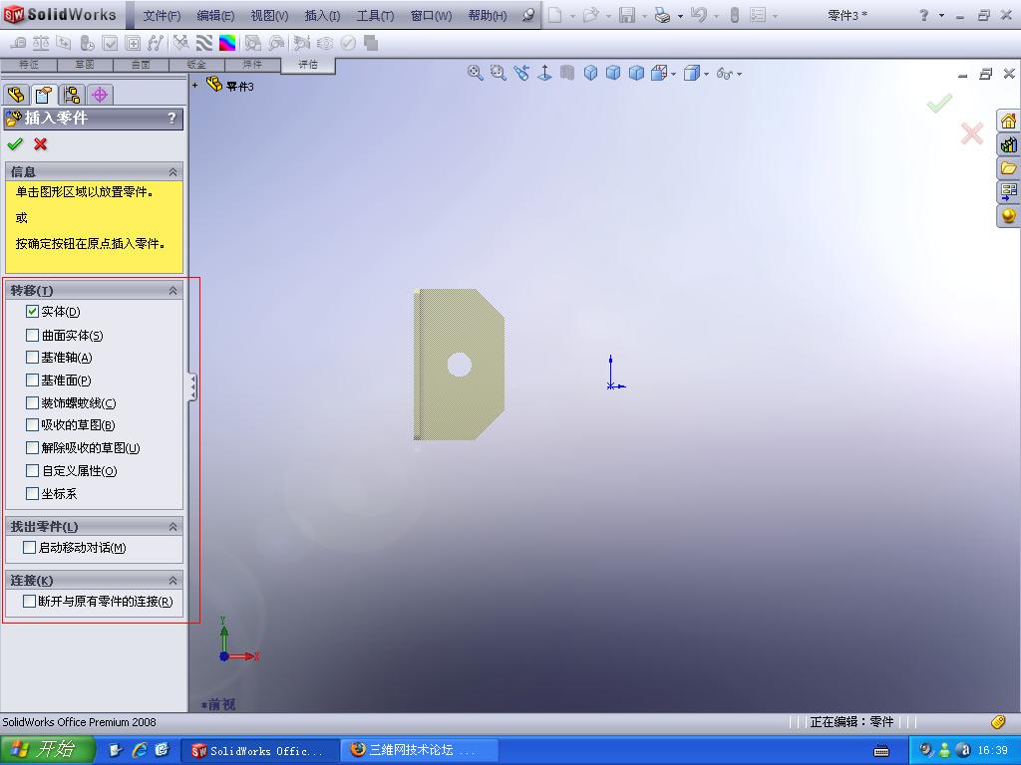
Task: Open the 视图(V) menu
Action: pyautogui.click(x=269, y=16)
